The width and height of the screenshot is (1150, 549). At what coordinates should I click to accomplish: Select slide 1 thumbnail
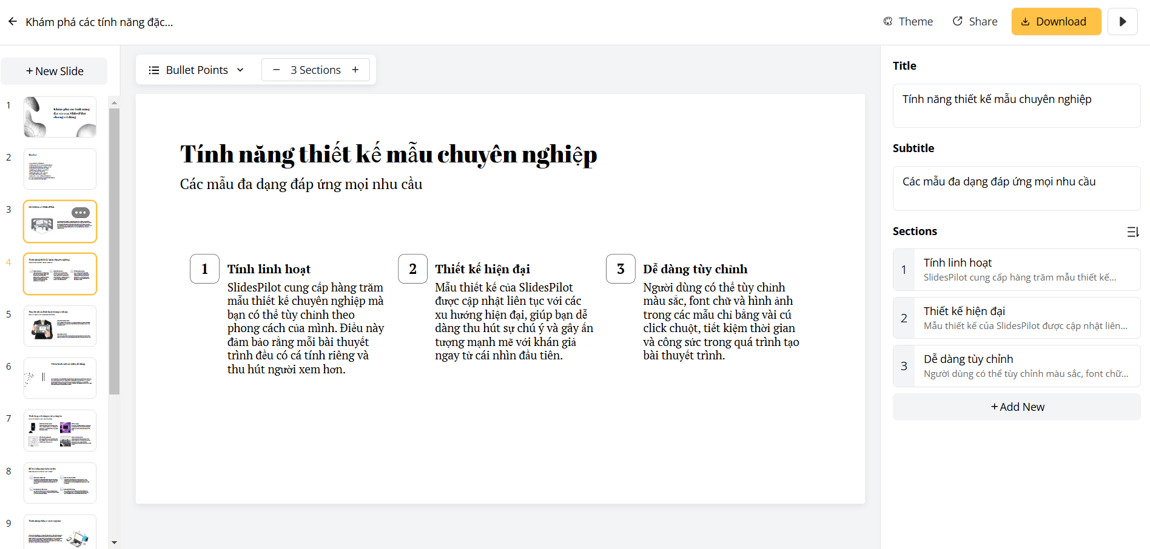coord(60,117)
